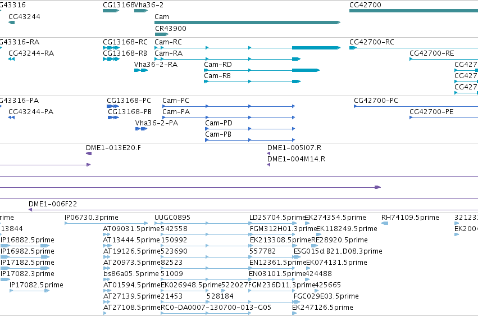
Task: Click the IP17082.3prime EST label
Action: click(x=28, y=274)
